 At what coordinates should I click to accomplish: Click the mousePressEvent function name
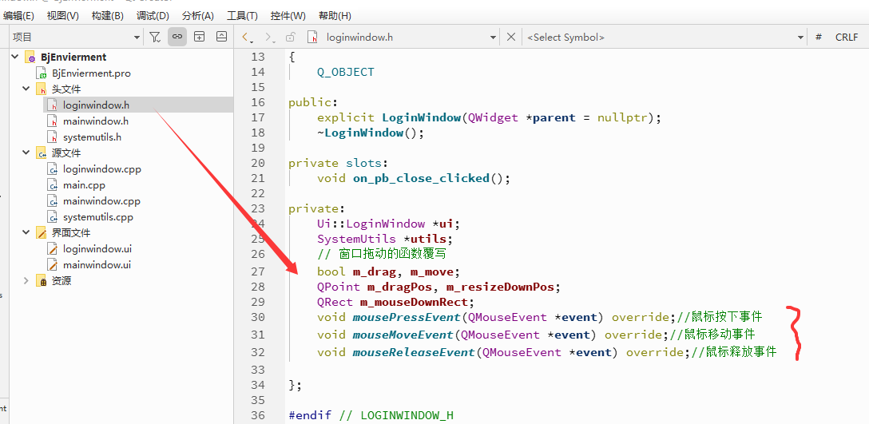pos(407,318)
